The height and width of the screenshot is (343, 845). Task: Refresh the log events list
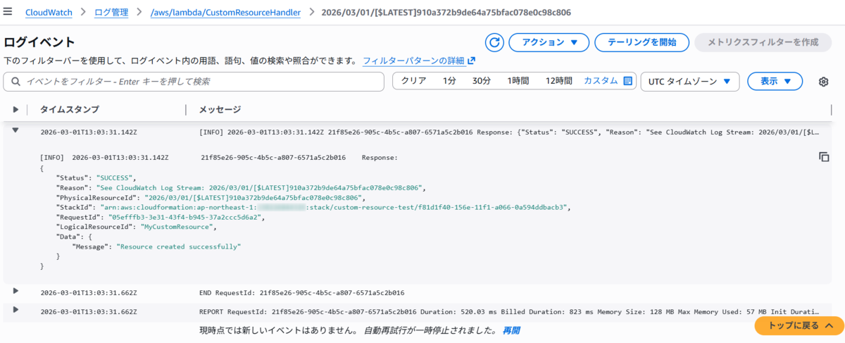494,42
